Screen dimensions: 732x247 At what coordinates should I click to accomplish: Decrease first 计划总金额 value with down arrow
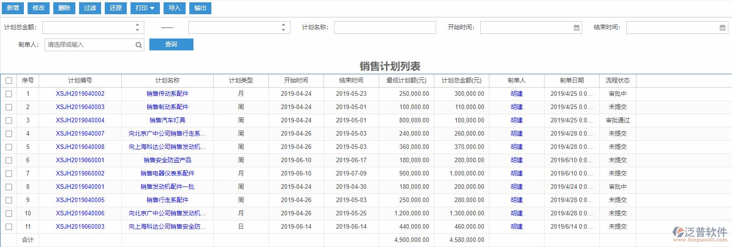coord(137,30)
